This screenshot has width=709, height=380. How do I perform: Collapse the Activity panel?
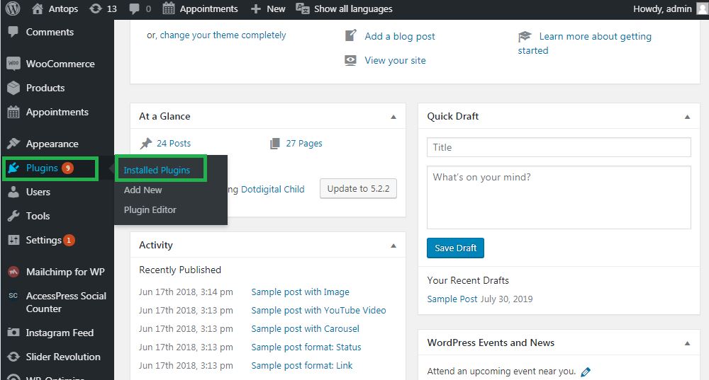393,246
